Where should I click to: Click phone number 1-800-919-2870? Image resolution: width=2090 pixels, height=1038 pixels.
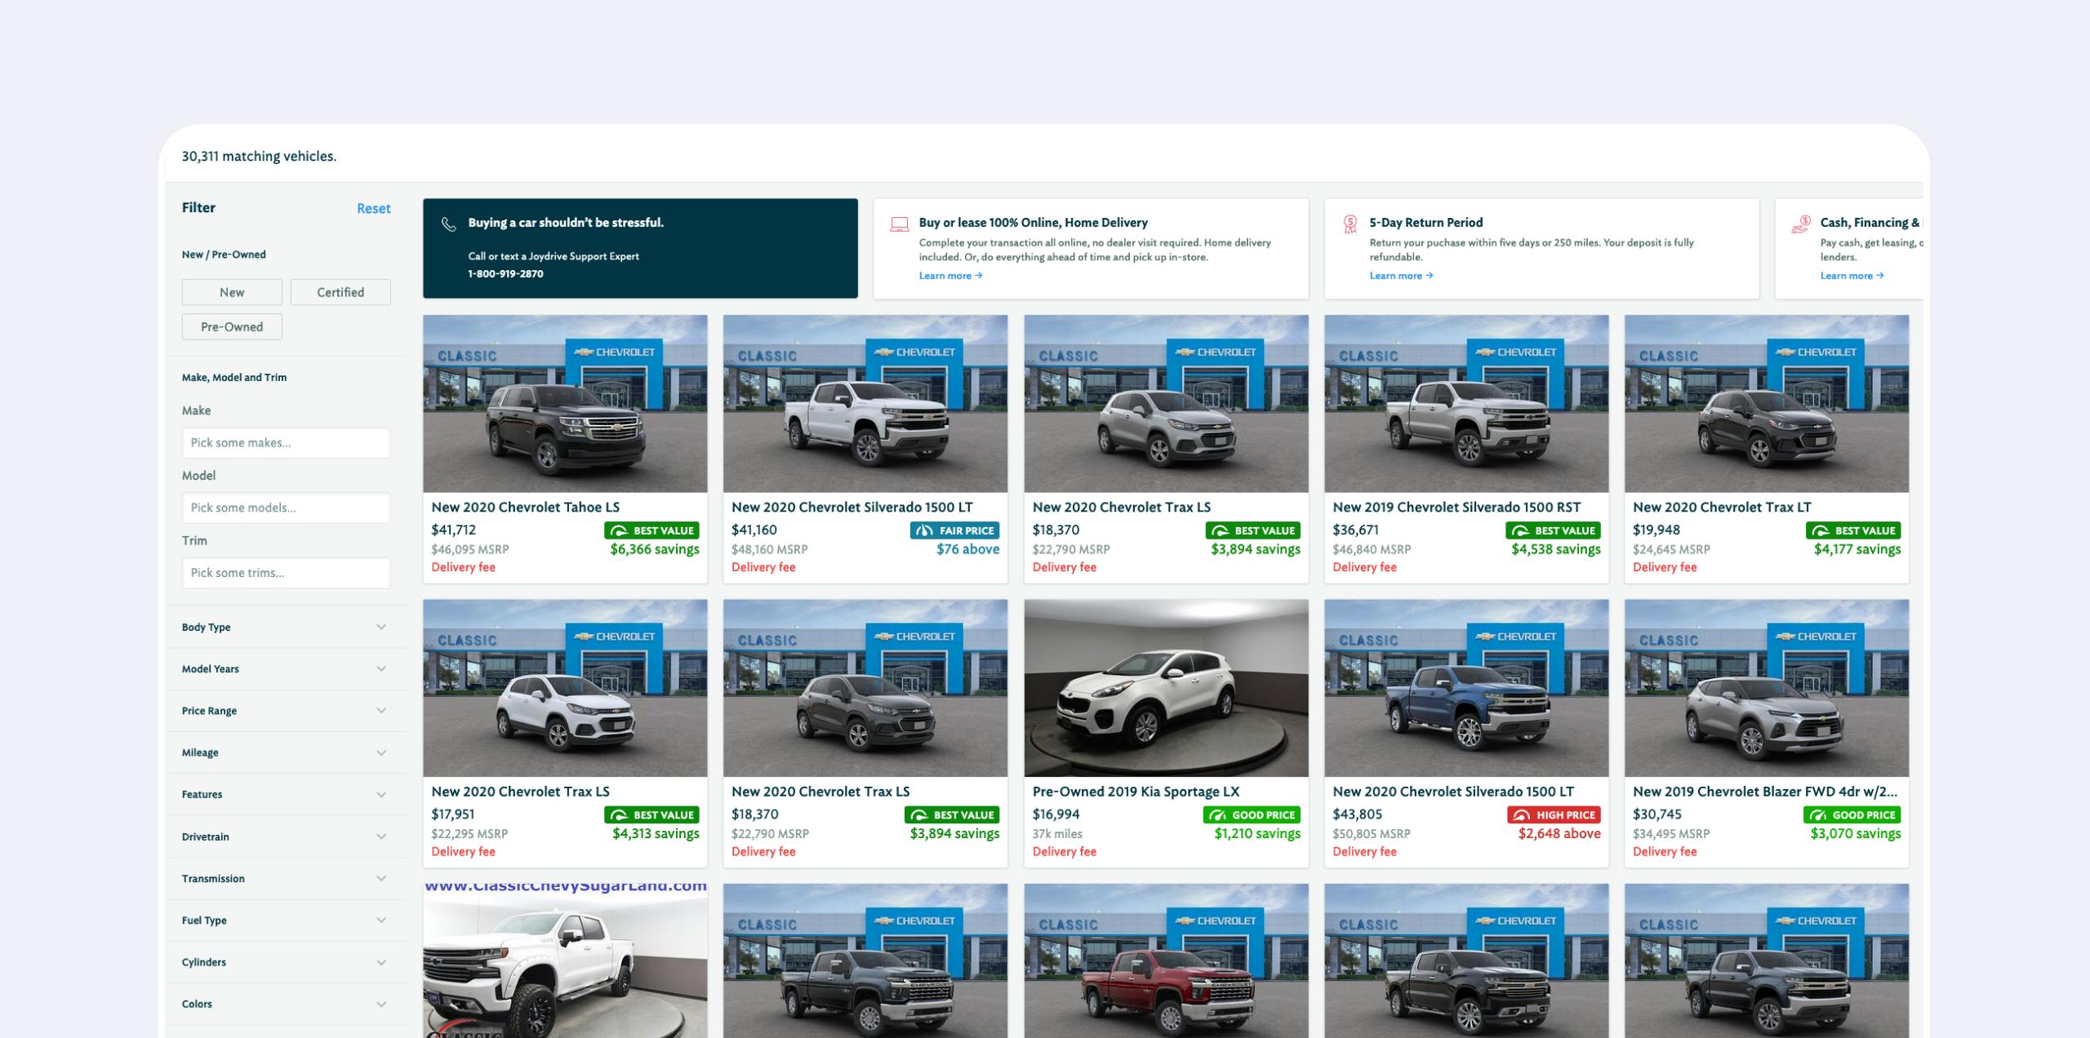point(505,273)
